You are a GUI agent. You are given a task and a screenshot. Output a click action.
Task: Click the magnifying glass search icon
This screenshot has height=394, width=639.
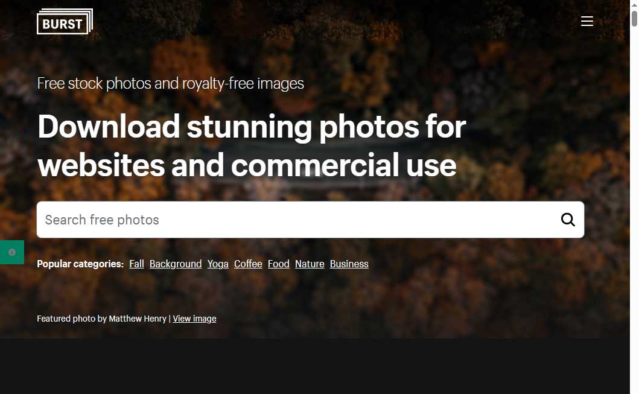567,220
